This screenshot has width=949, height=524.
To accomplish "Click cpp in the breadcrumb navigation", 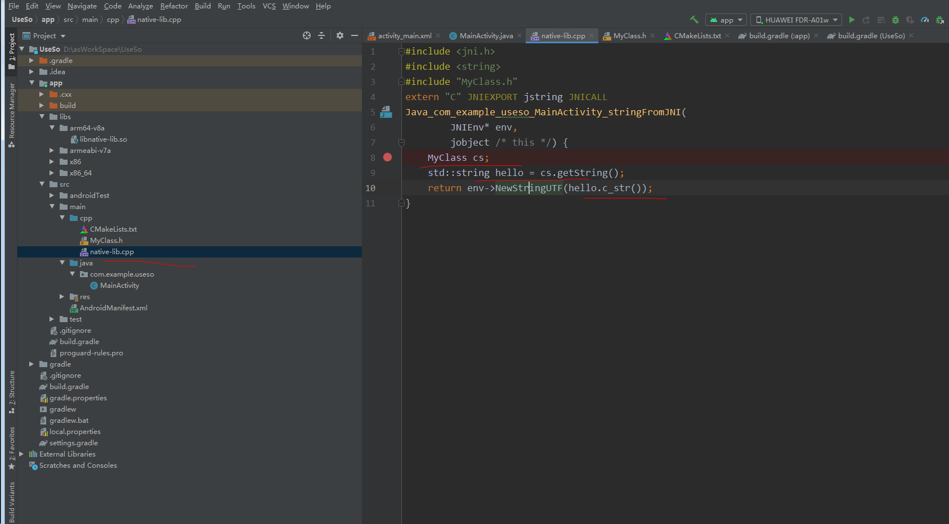I will click(x=113, y=19).
